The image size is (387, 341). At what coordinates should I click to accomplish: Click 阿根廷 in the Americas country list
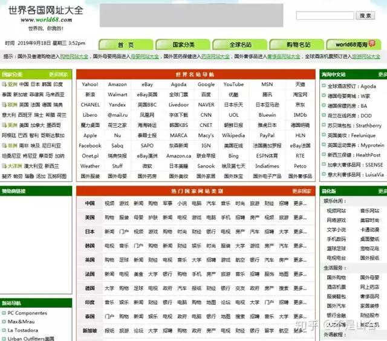click(x=9, y=135)
